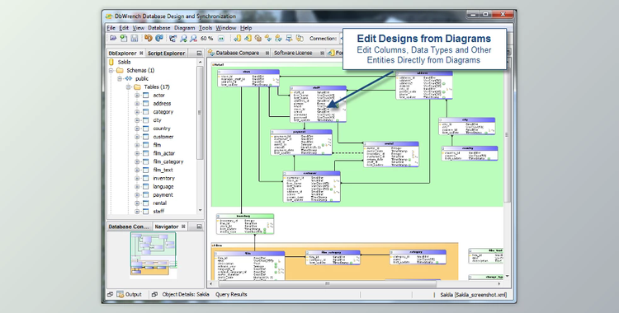Select the country table row
Screen dimensions: 619x313
point(162,128)
